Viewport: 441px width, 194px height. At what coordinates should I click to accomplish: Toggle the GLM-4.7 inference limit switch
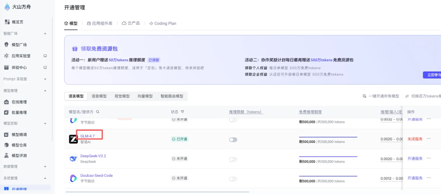[233, 140]
